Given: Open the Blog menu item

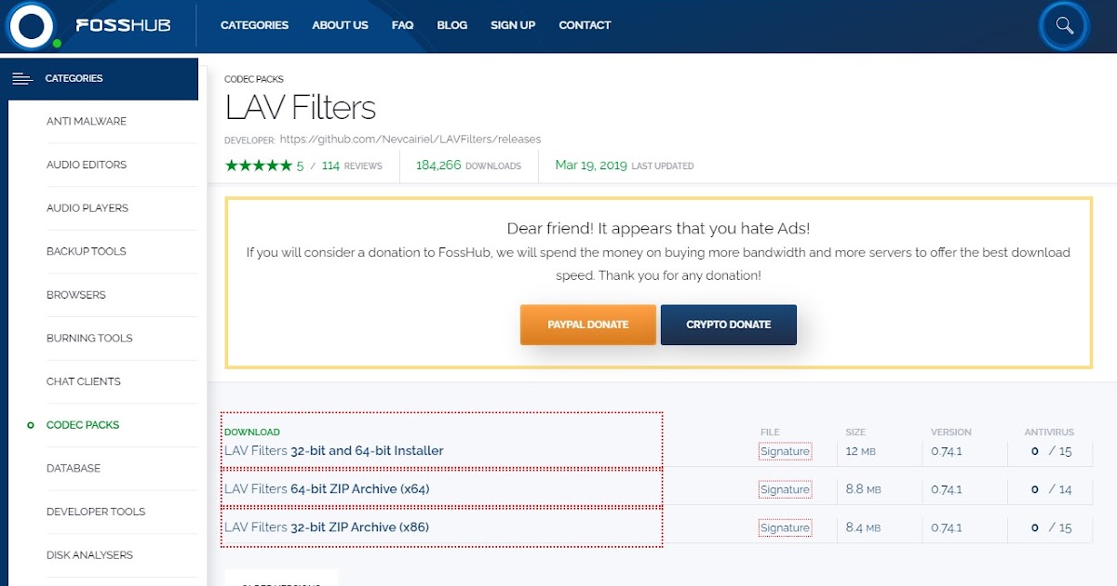Looking at the screenshot, I should coord(451,25).
